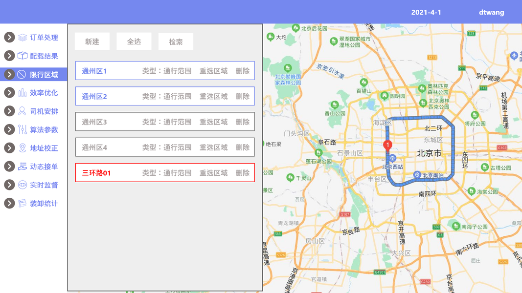Viewport: 522px width, 293px height.
Task: Delete the 通州区3 zone
Action: (x=243, y=122)
